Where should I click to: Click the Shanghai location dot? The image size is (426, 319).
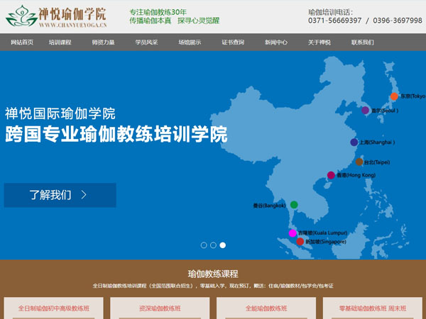(354, 142)
